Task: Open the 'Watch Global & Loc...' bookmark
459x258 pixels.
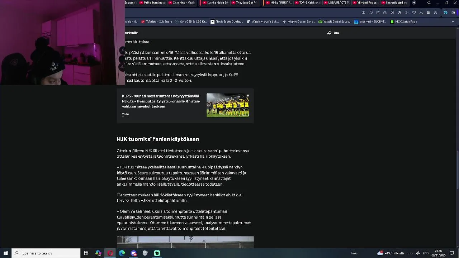Action: pyautogui.click(x=335, y=21)
